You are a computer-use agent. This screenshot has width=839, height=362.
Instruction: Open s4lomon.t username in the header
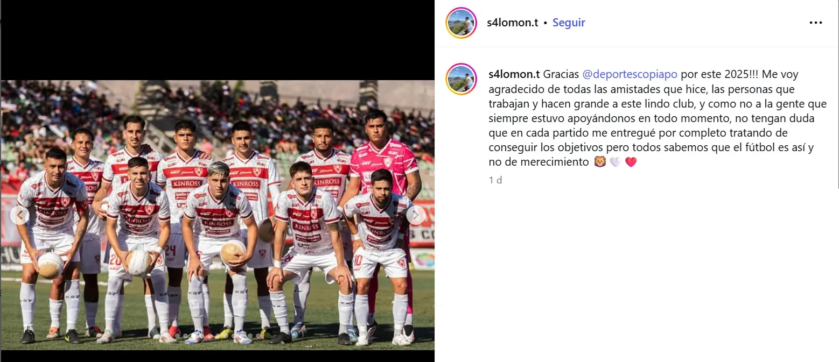click(513, 23)
